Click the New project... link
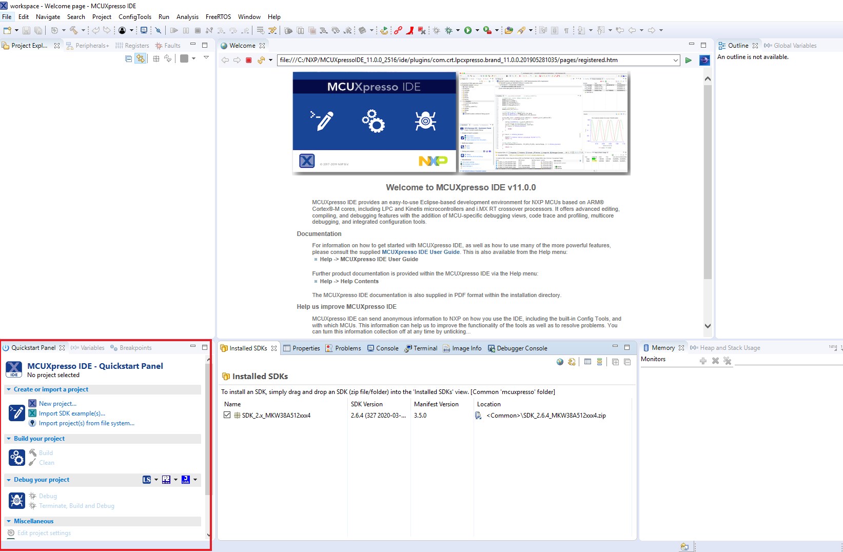 [x=57, y=404]
